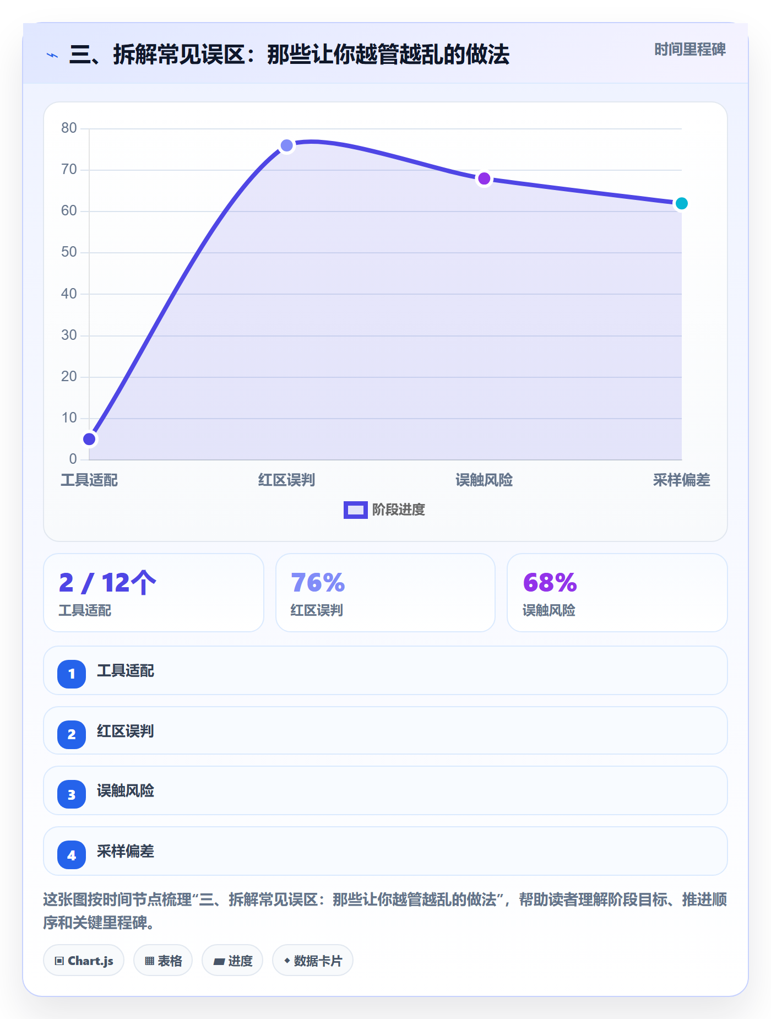
Task: Click the 表格 tag chip
Action: tap(163, 961)
